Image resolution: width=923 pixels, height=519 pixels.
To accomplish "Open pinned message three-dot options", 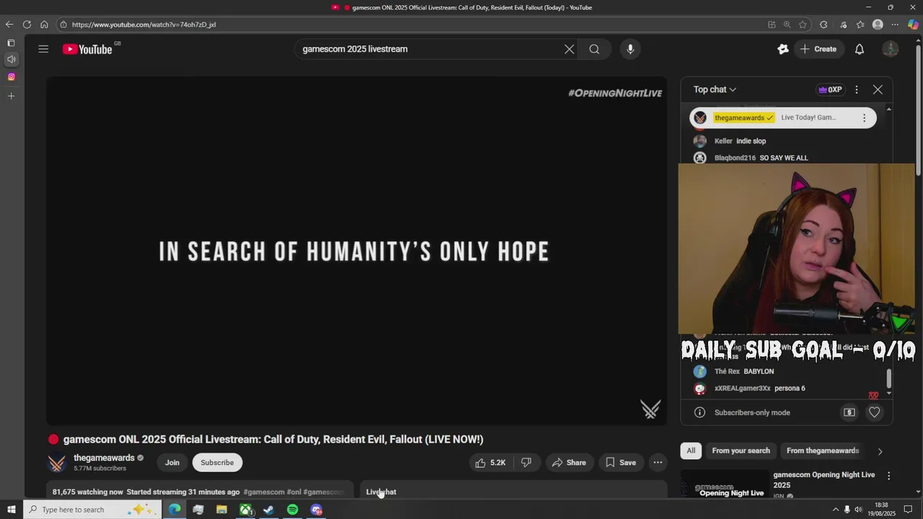I will pyautogui.click(x=864, y=117).
